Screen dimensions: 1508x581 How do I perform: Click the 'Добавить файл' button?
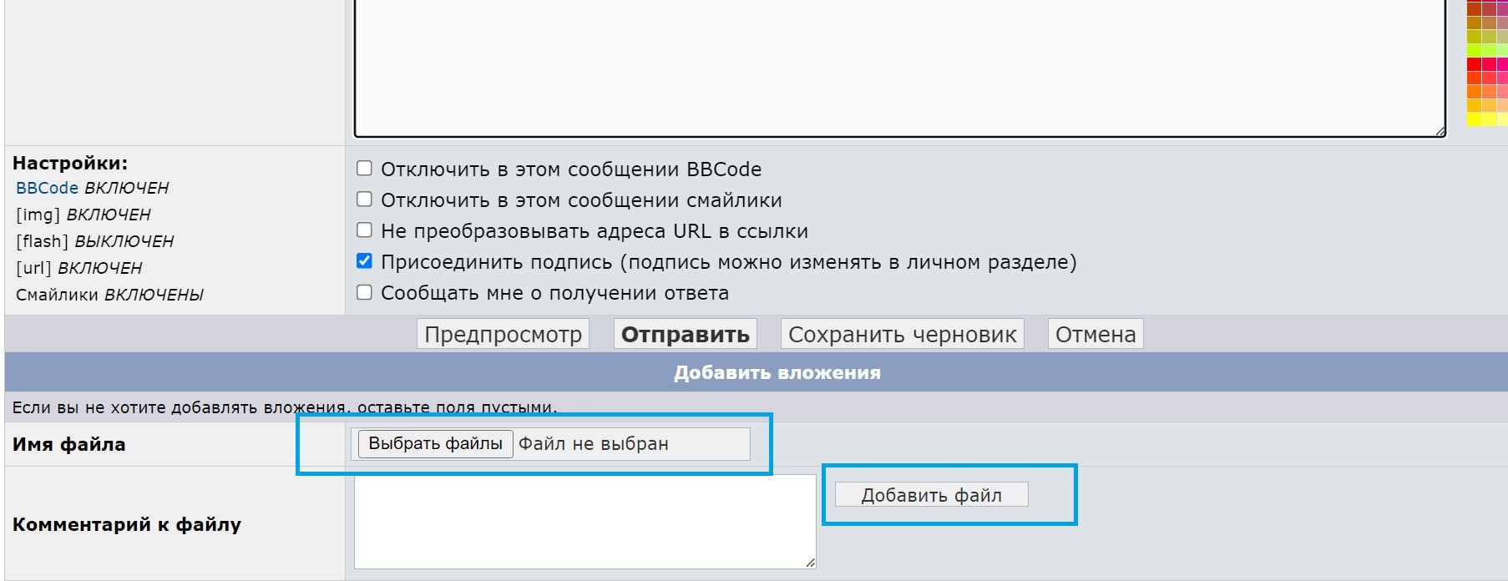(x=931, y=495)
